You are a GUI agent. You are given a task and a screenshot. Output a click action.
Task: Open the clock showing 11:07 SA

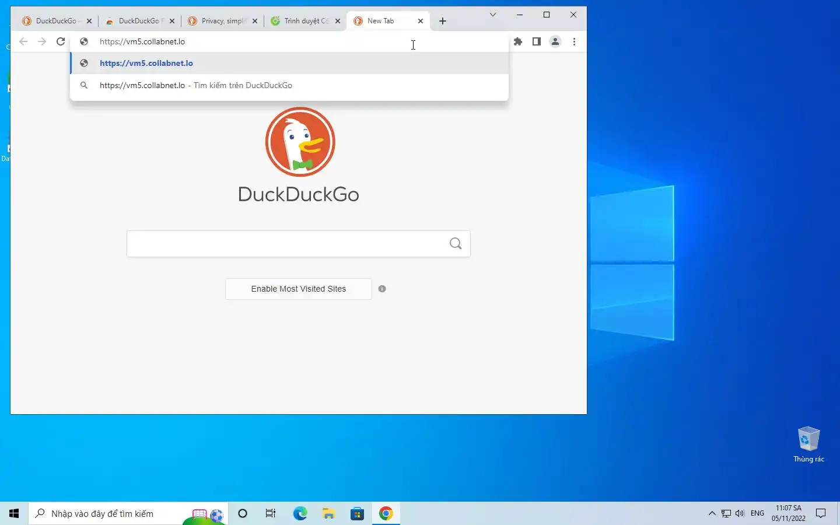(x=789, y=513)
